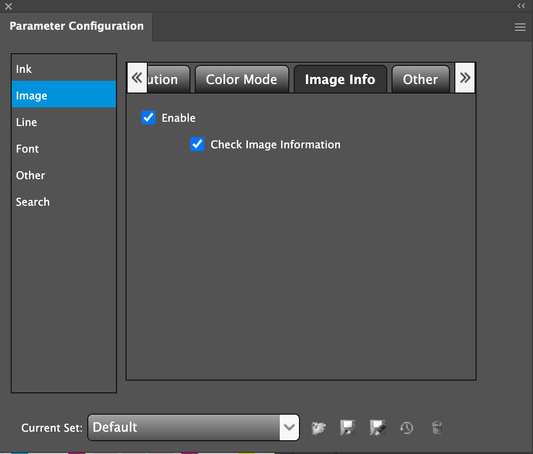
Task: Click the restore history clock icon
Action: tap(406, 427)
